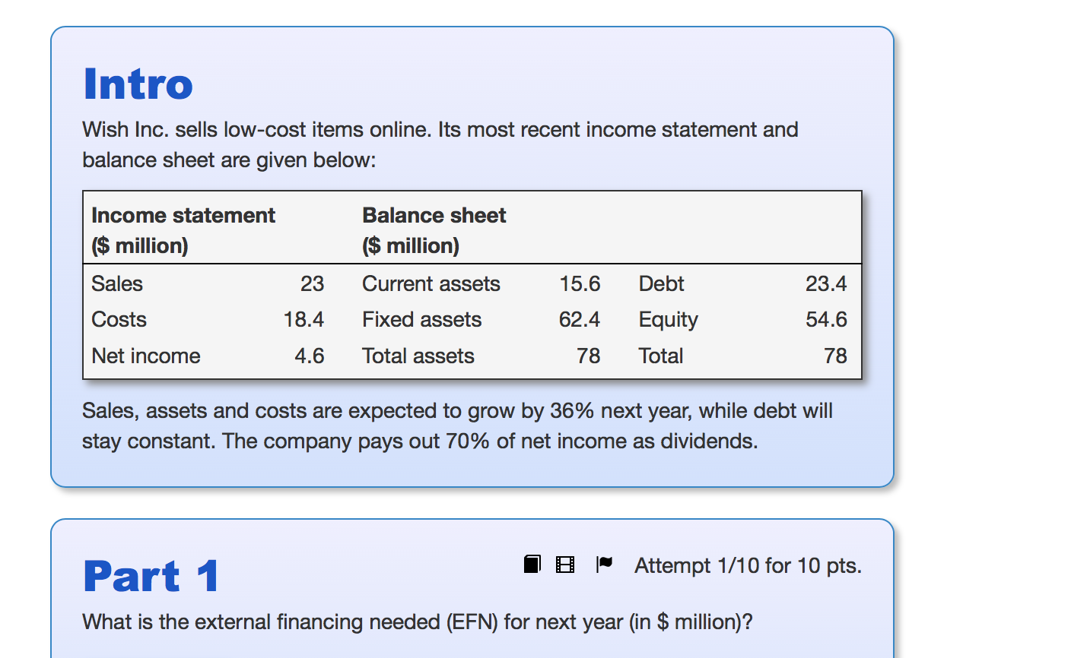Select the Costs value 18.4

point(304,319)
